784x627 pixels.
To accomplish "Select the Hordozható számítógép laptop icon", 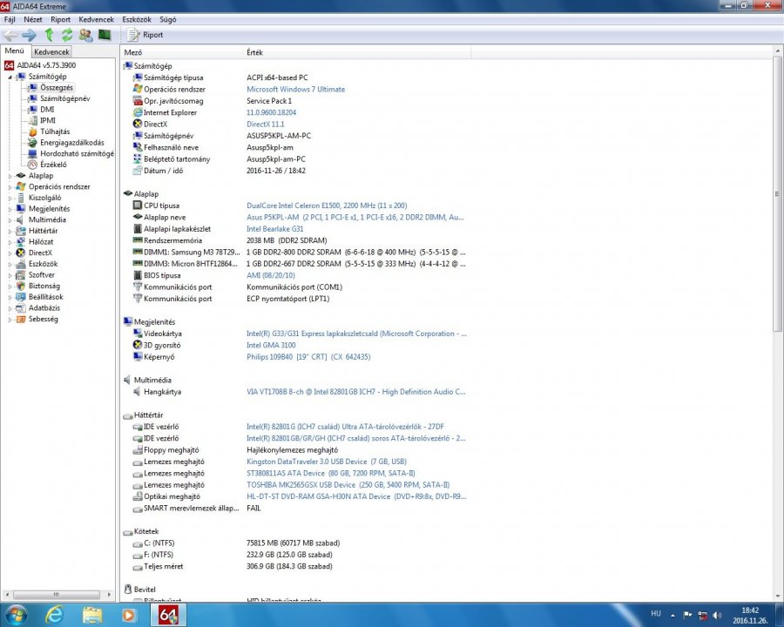I will pos(32,153).
